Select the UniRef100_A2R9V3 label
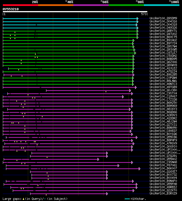182x201 pixels. [163, 115]
